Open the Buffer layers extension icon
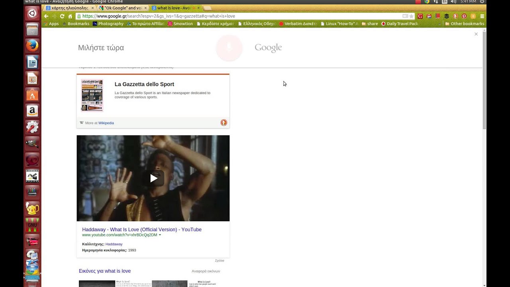The width and height of the screenshot is (510, 287). [447, 16]
